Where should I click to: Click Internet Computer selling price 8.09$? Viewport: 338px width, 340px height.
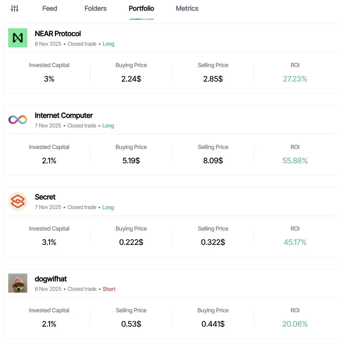point(213,161)
